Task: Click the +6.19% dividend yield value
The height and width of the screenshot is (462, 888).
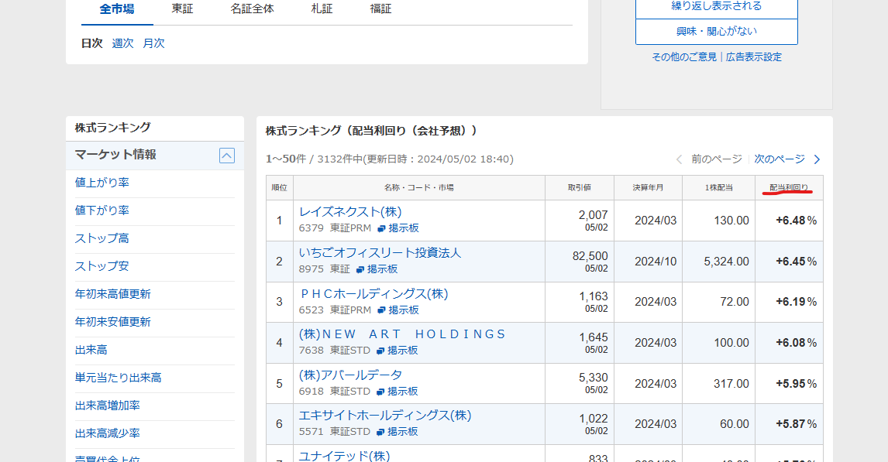Action: point(797,302)
